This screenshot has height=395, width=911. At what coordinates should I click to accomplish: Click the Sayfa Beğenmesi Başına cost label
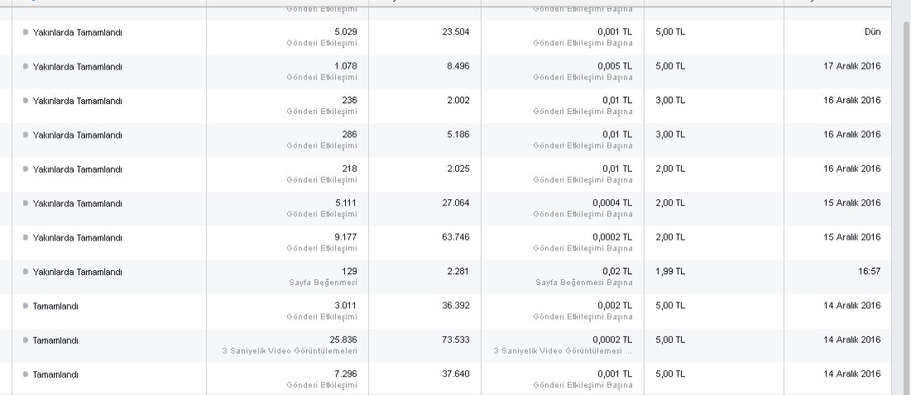584,283
